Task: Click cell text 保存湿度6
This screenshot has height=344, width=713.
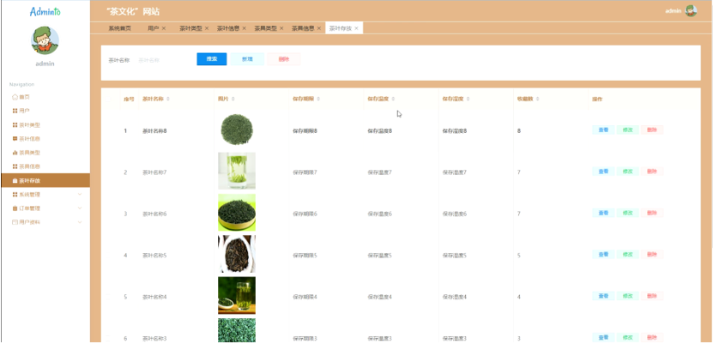Action: pyautogui.click(x=454, y=214)
